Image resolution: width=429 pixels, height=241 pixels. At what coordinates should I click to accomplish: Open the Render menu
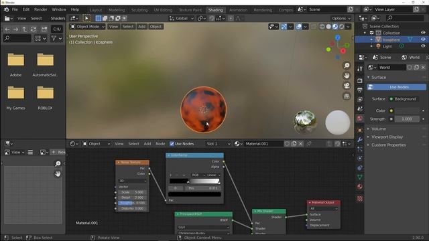(x=40, y=9)
